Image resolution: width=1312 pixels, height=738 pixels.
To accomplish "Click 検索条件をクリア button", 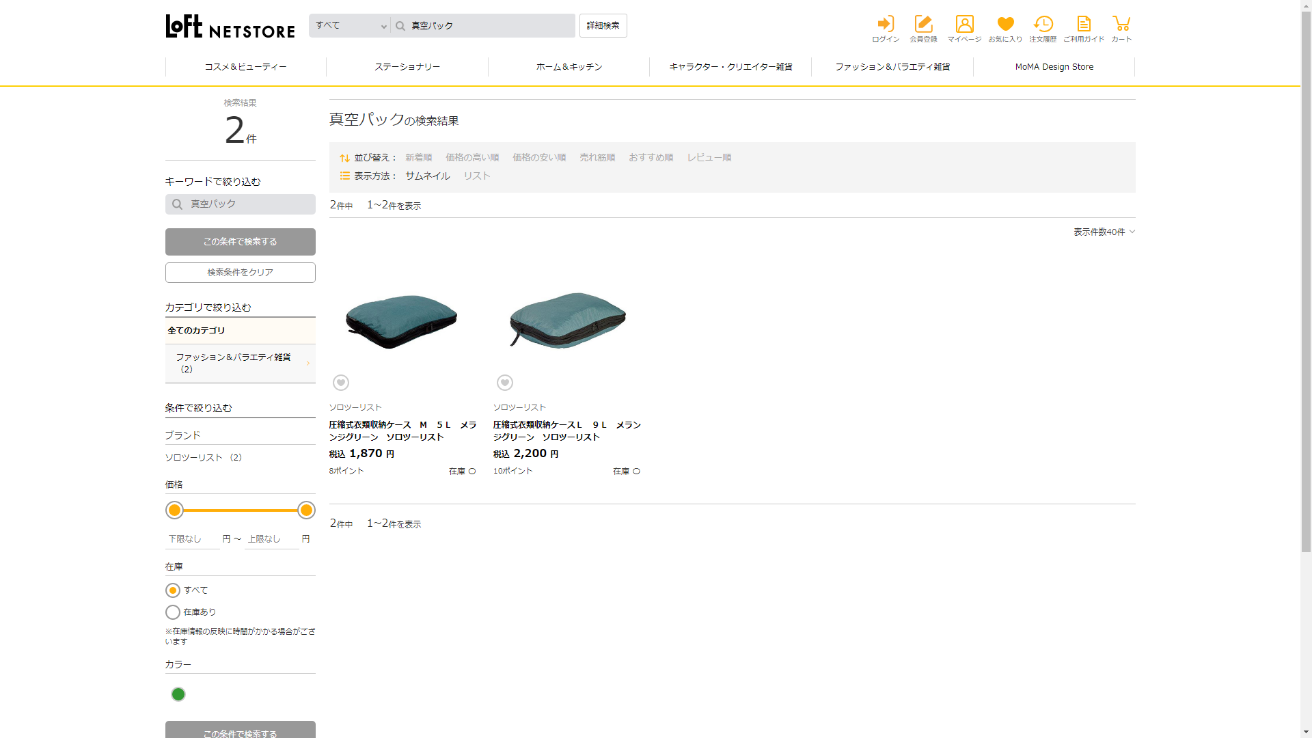I will [x=240, y=273].
